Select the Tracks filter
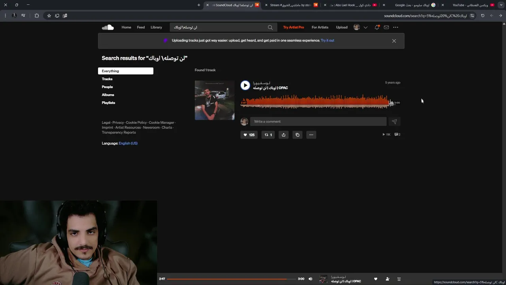506x285 pixels. pyautogui.click(x=107, y=79)
